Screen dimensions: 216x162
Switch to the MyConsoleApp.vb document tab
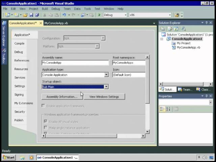[x=56, y=23]
